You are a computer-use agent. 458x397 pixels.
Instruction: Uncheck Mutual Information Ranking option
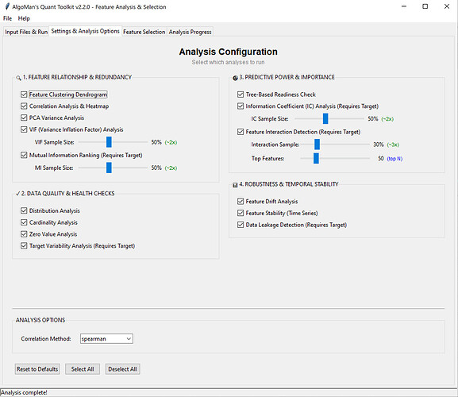24,155
